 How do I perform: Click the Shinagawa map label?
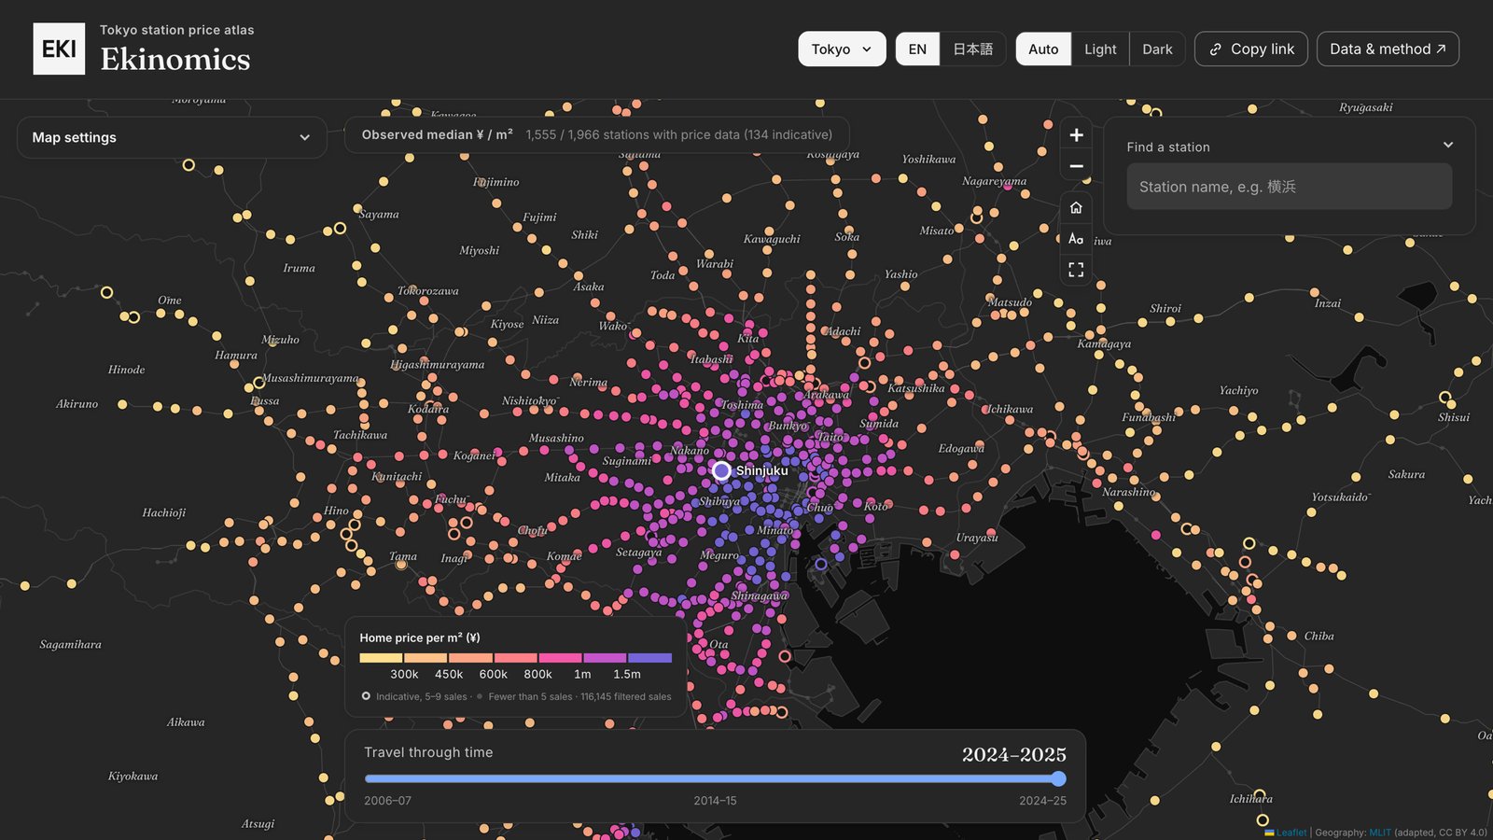[760, 595]
